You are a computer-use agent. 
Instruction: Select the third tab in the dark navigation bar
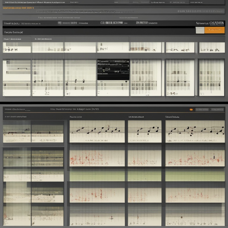click(x=112, y=23)
